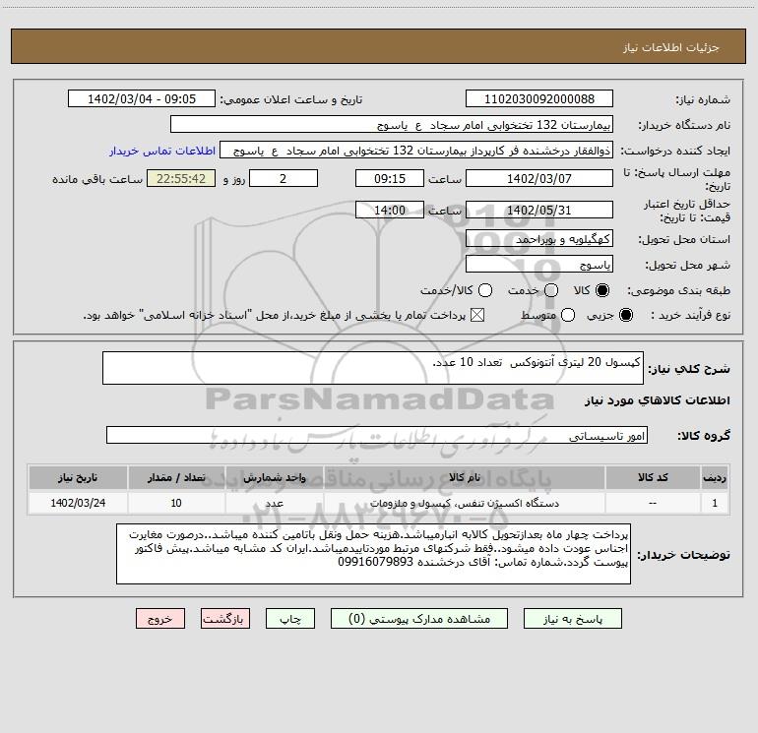
Task: Click the remaining days field showing 2
Action: (284, 178)
